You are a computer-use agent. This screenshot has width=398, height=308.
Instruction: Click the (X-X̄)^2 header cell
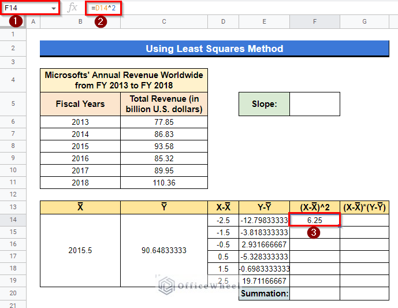[315, 207]
